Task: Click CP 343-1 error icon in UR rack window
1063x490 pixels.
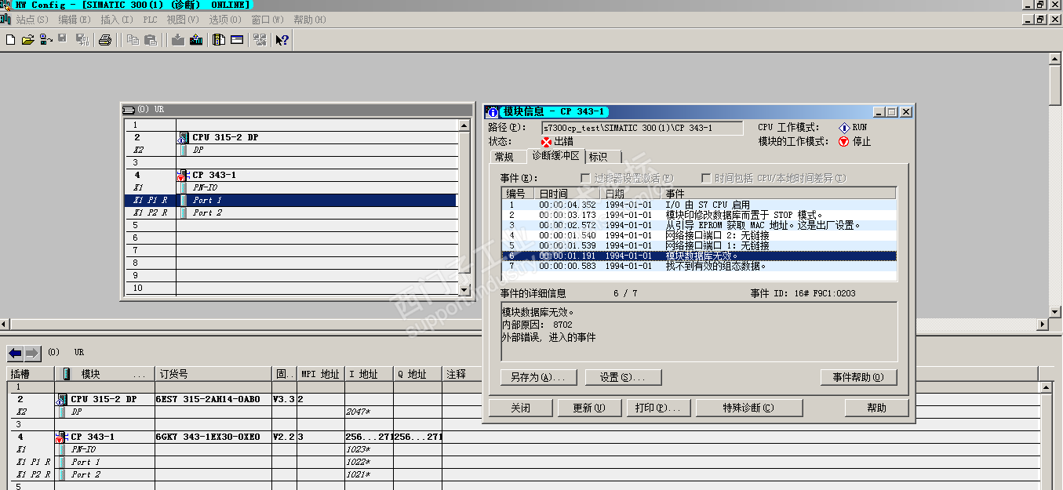Action: pyautogui.click(x=183, y=175)
